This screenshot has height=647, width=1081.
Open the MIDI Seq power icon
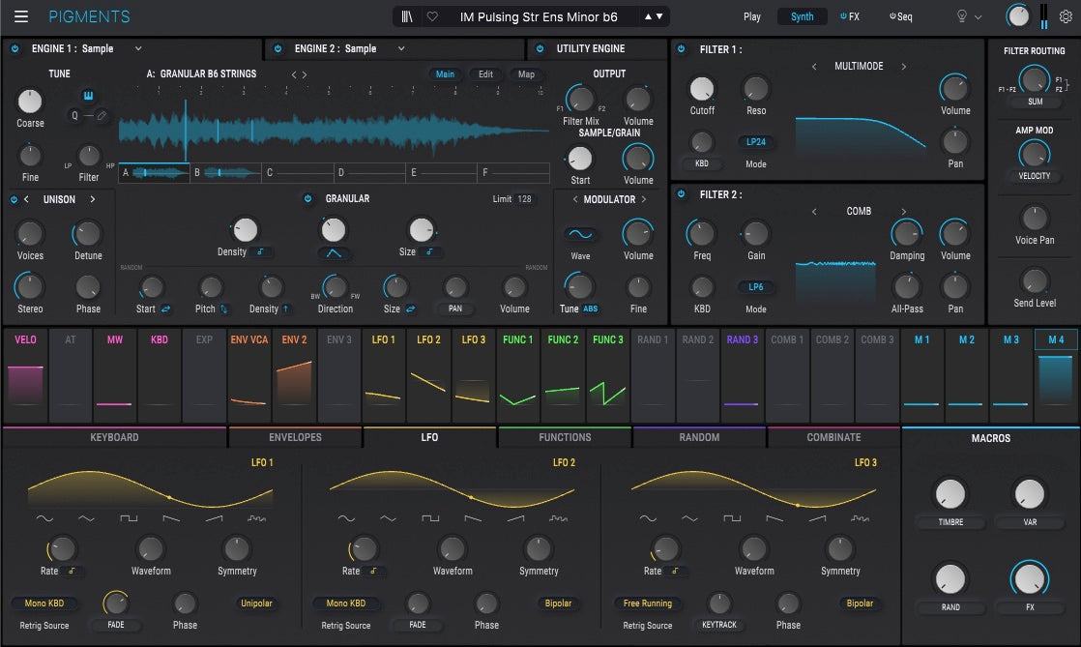pos(895,16)
